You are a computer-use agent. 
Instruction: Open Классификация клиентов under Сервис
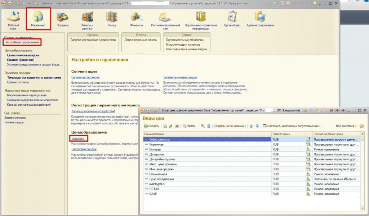coord(183,45)
